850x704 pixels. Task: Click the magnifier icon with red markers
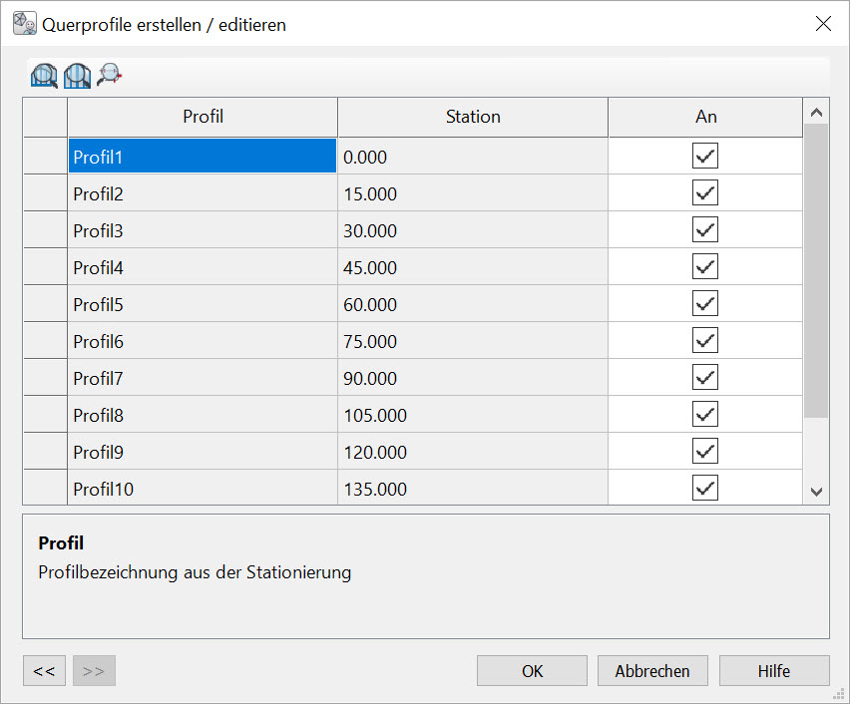pyautogui.click(x=109, y=75)
